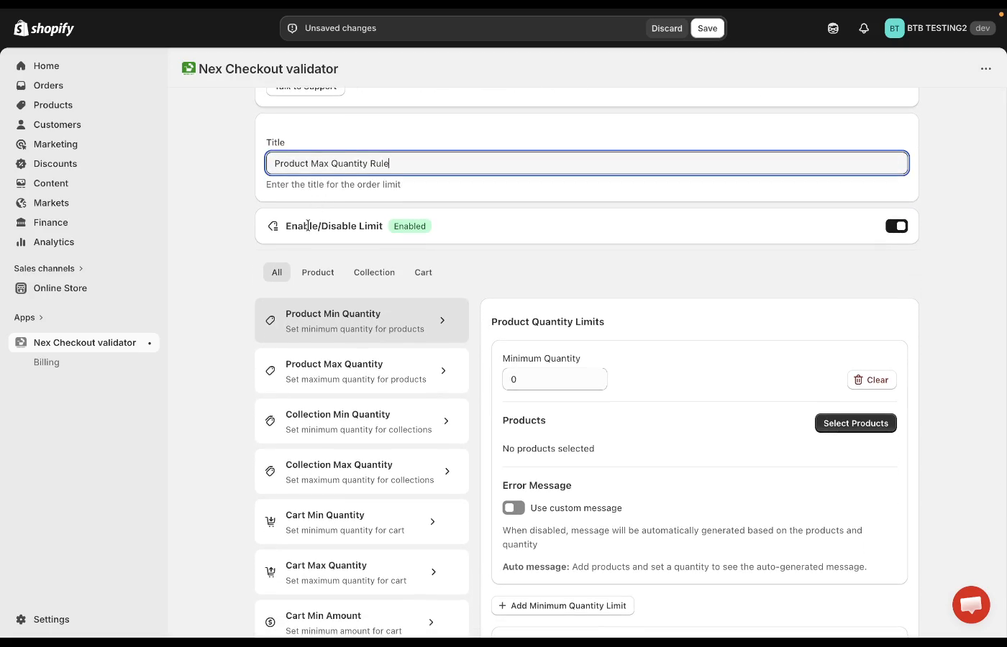1007x647 pixels.
Task: Select the All filter tab
Action: pyautogui.click(x=277, y=272)
